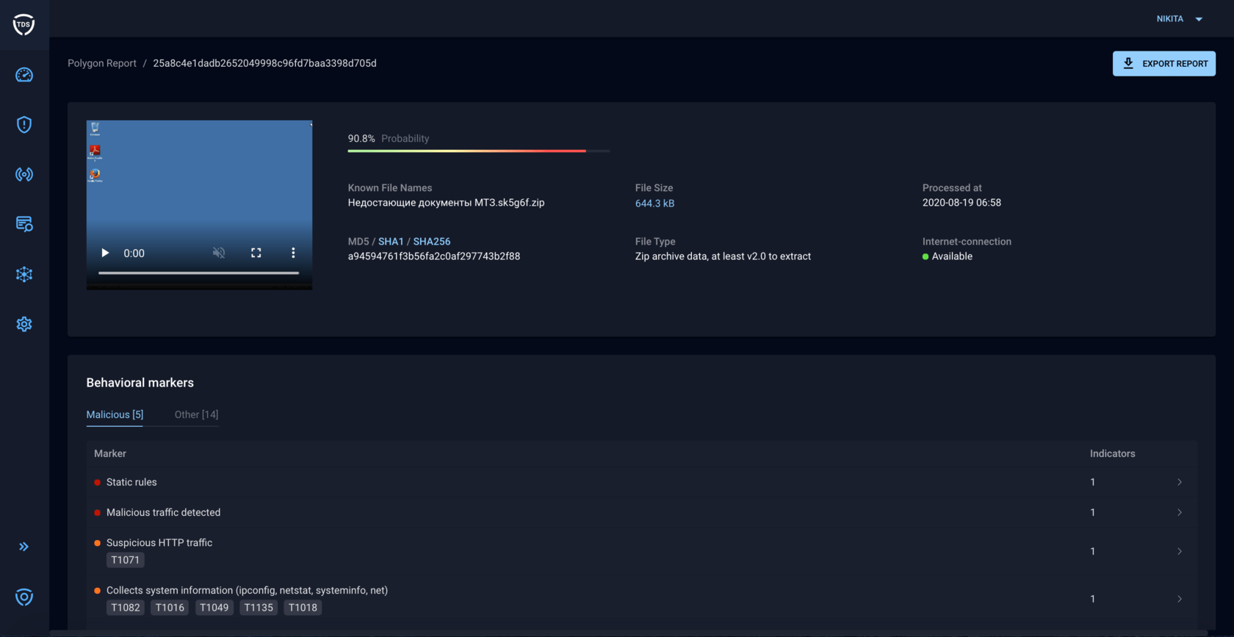Click 'Malicious traffic detected' marker text
This screenshot has width=1234, height=637.
pyautogui.click(x=163, y=512)
